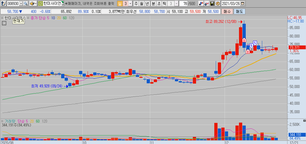
Task: Click the red-blue arrows link icon
Action: (201, 4)
